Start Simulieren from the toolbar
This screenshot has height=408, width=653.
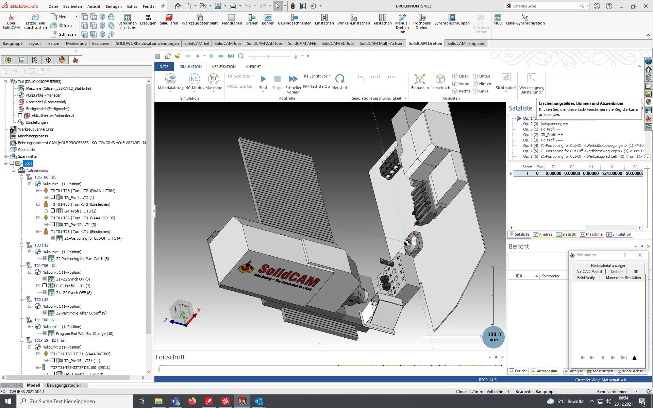click(x=169, y=20)
